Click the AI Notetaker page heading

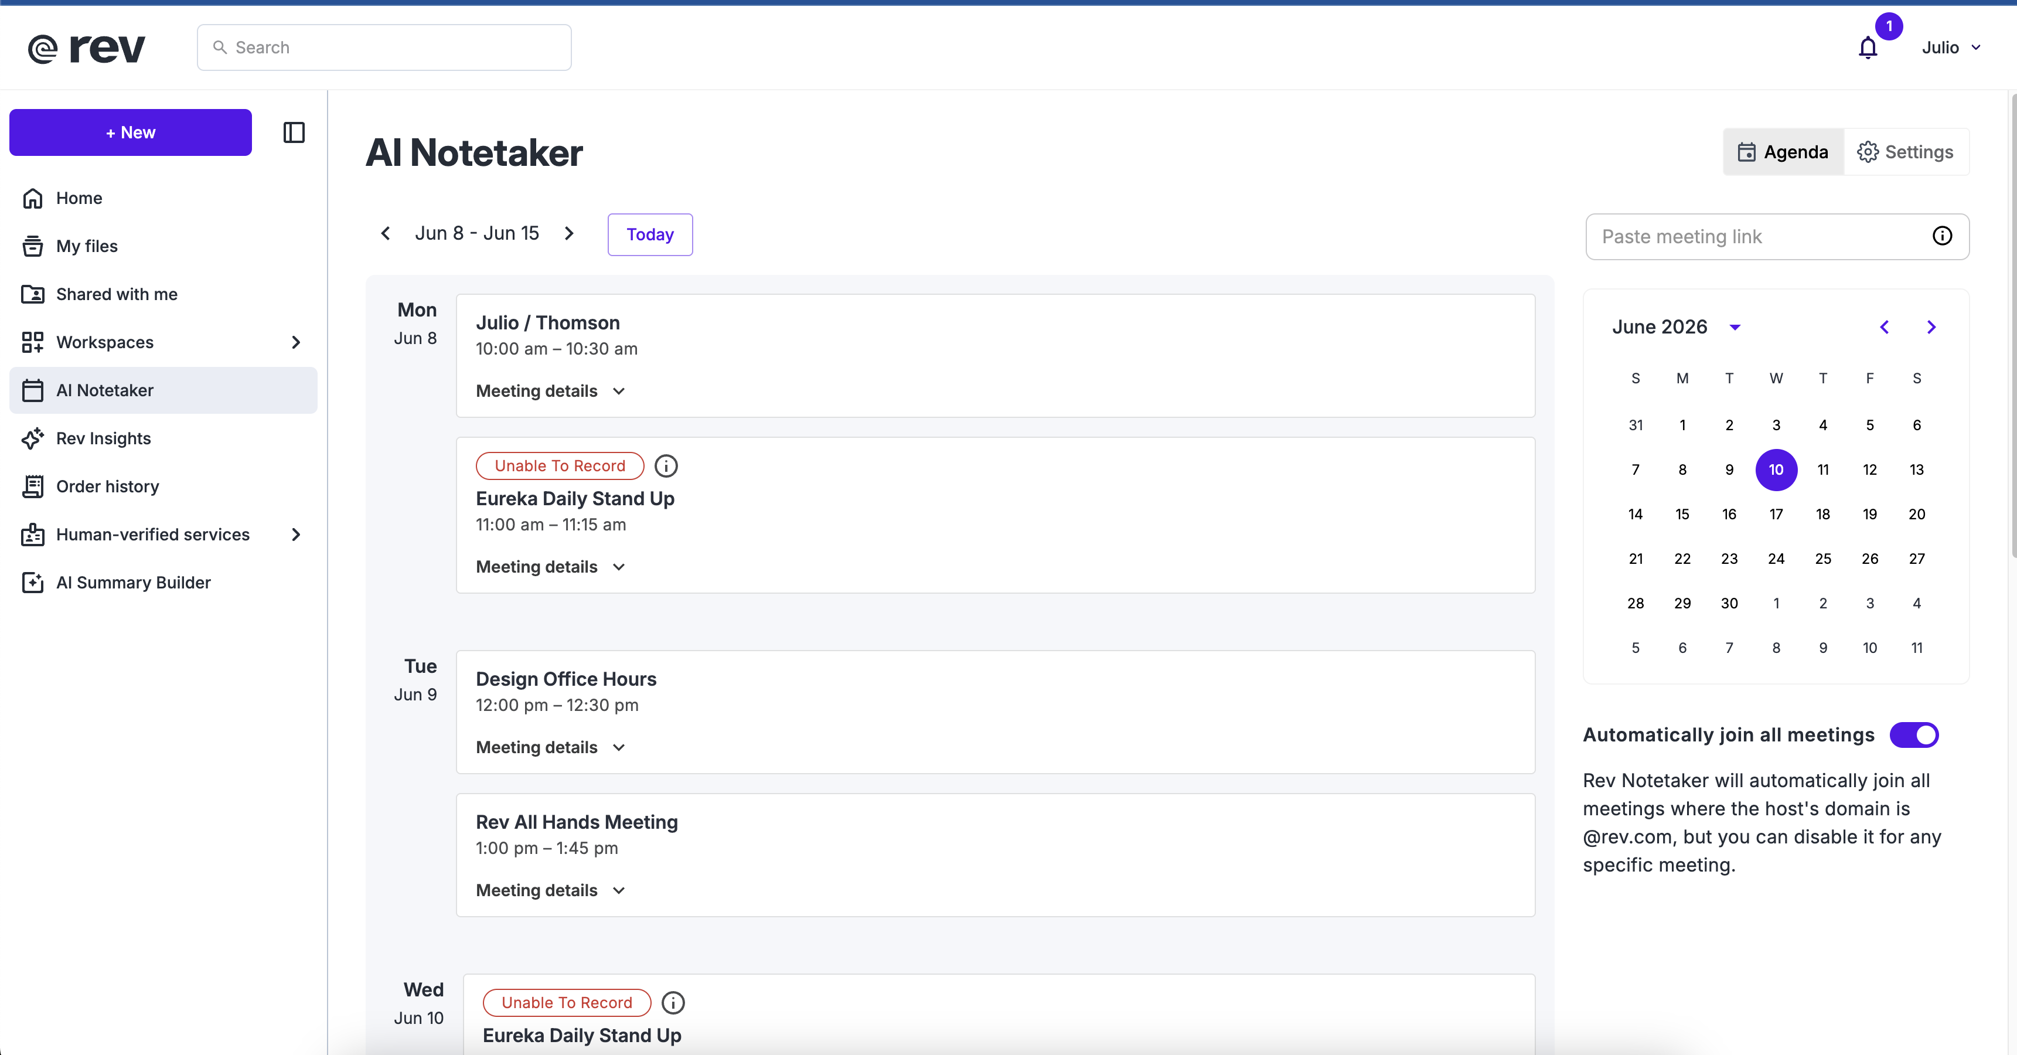[x=473, y=153]
